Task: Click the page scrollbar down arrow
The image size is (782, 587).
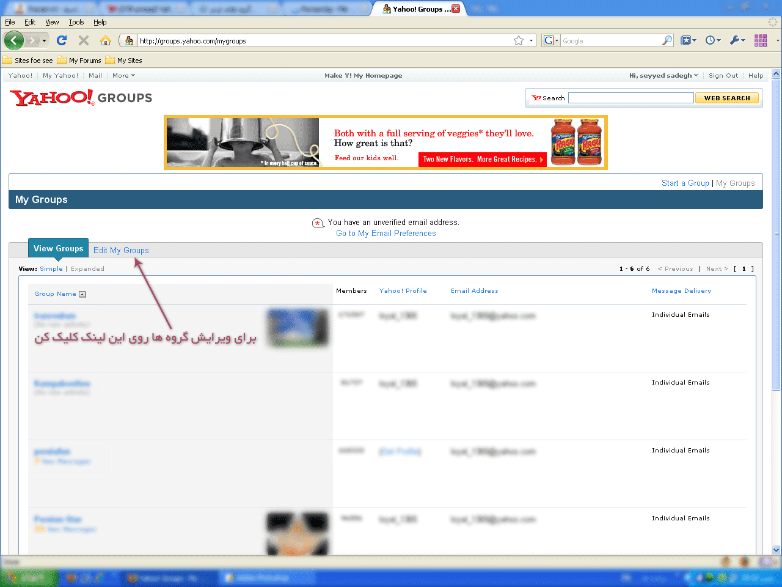Action: 777,550
